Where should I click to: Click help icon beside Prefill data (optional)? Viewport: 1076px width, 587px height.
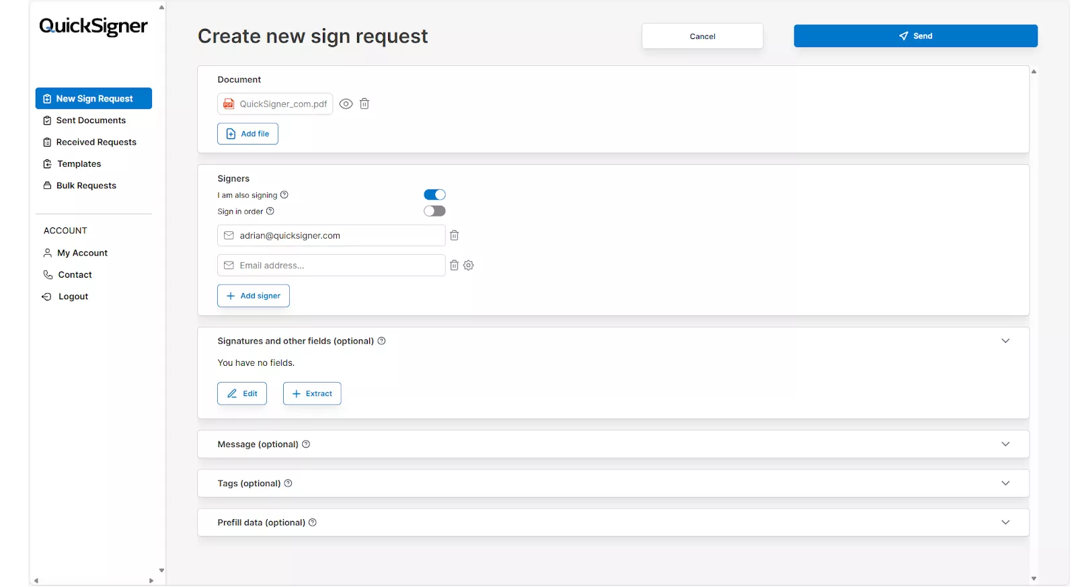[x=313, y=522]
